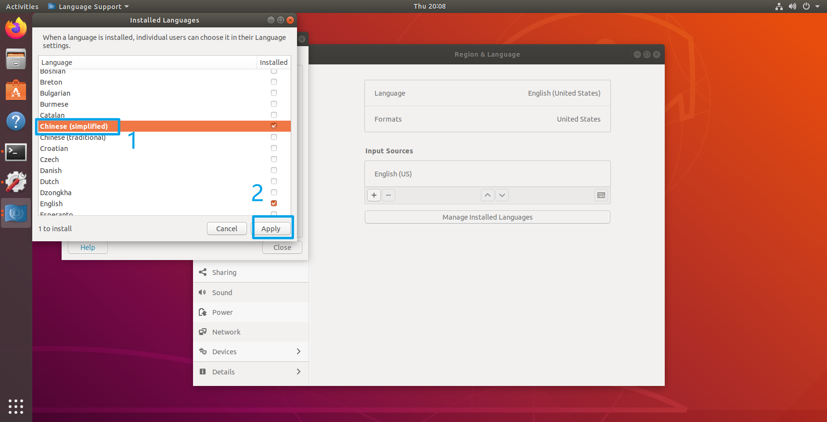827x422 pixels.
Task: Click the Sound speaker icon in sidebar
Action: (x=203, y=292)
